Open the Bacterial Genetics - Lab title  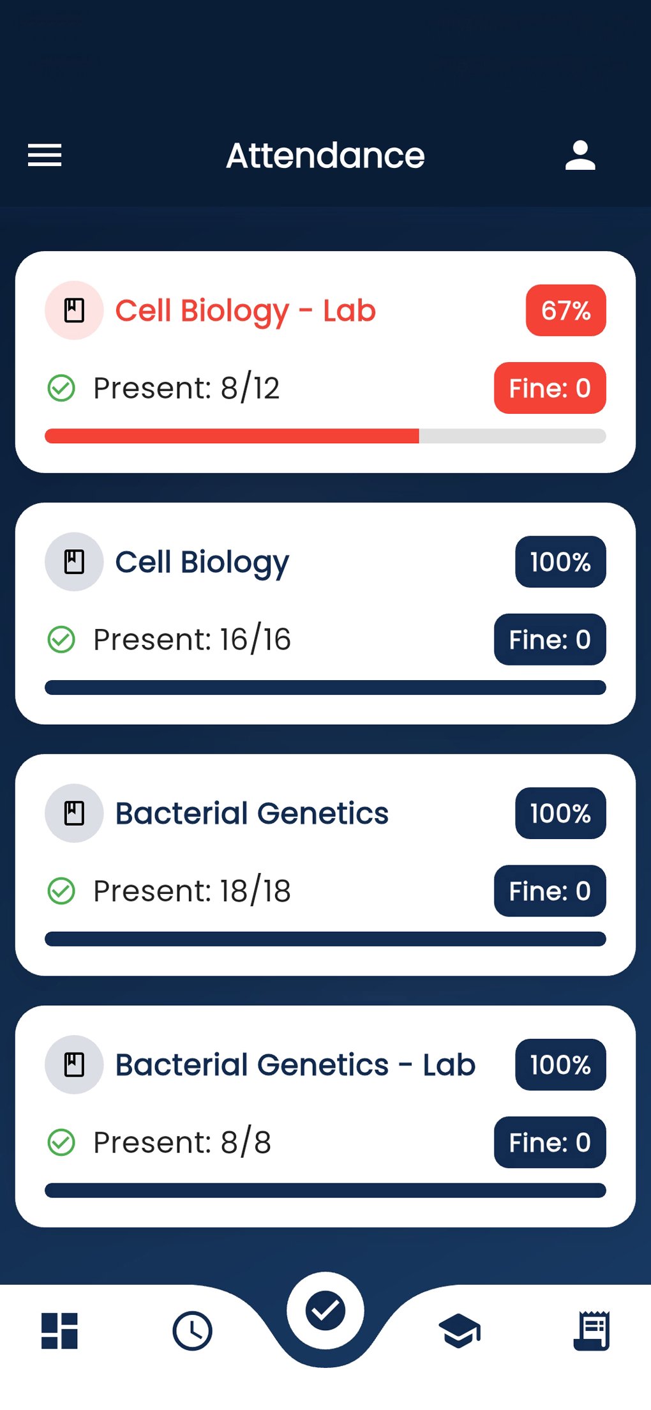click(295, 1065)
